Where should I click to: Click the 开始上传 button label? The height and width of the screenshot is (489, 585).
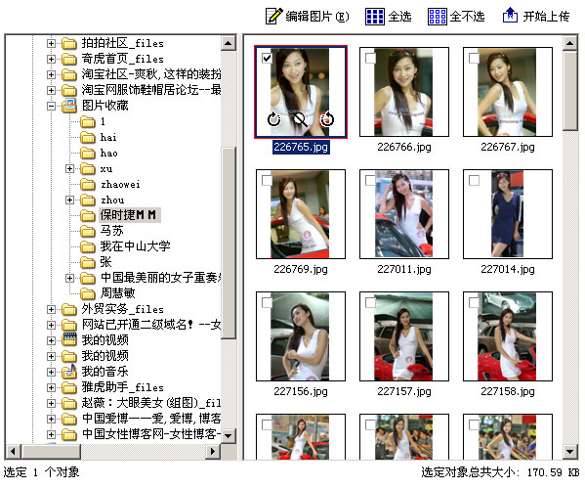[546, 17]
